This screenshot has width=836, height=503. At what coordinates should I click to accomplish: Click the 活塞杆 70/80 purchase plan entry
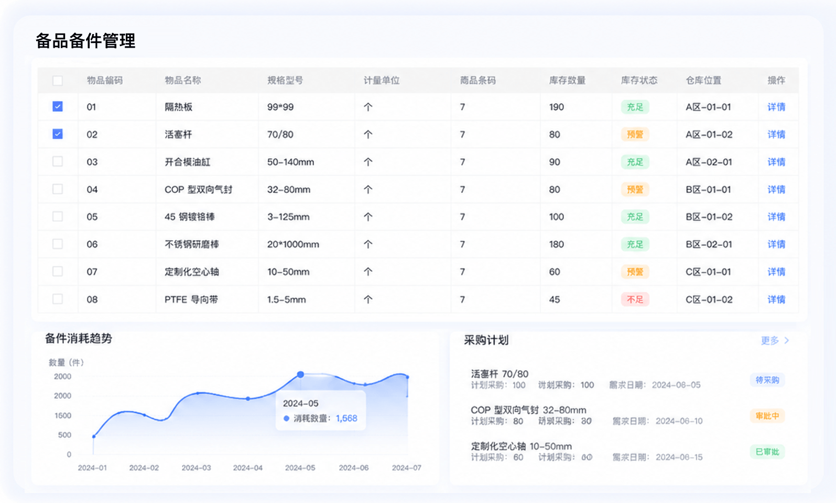pos(500,374)
